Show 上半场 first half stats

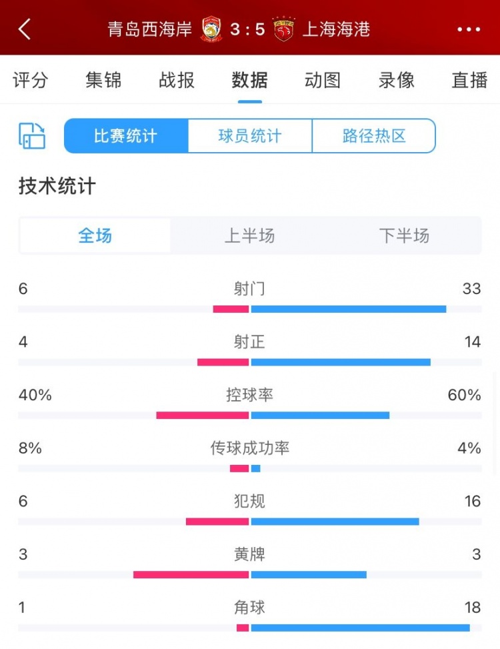point(249,235)
